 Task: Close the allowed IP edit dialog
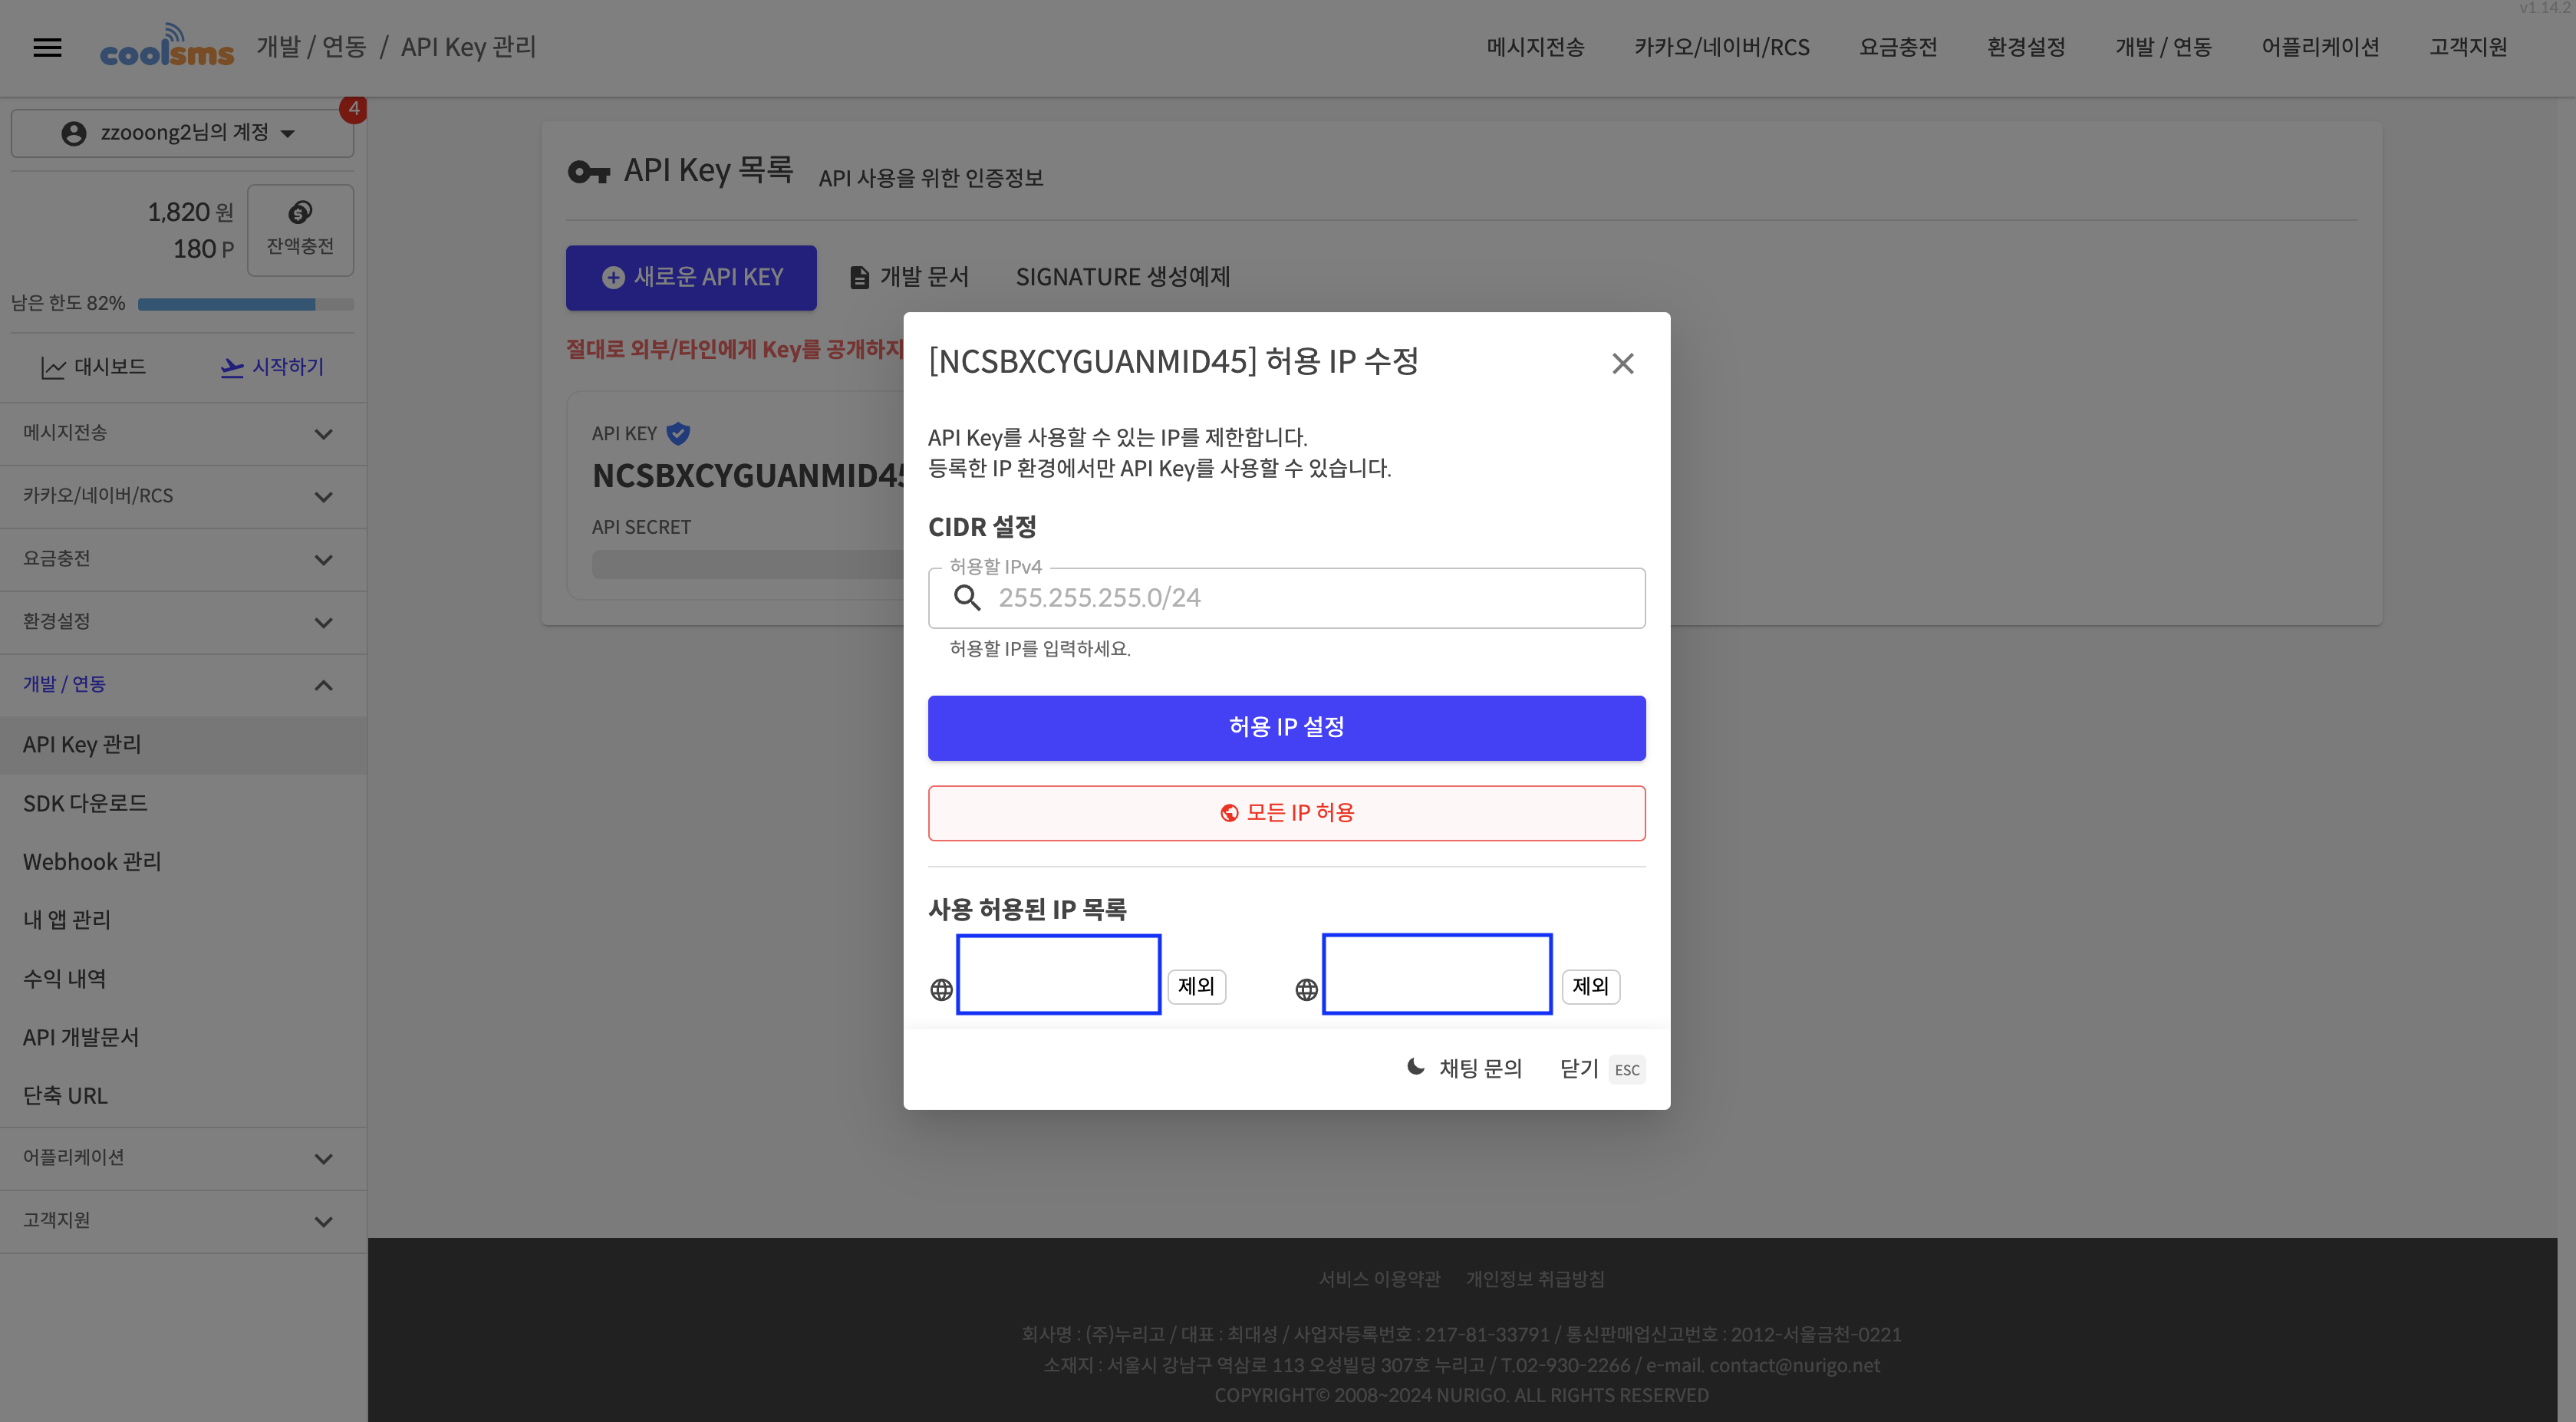click(x=1622, y=363)
